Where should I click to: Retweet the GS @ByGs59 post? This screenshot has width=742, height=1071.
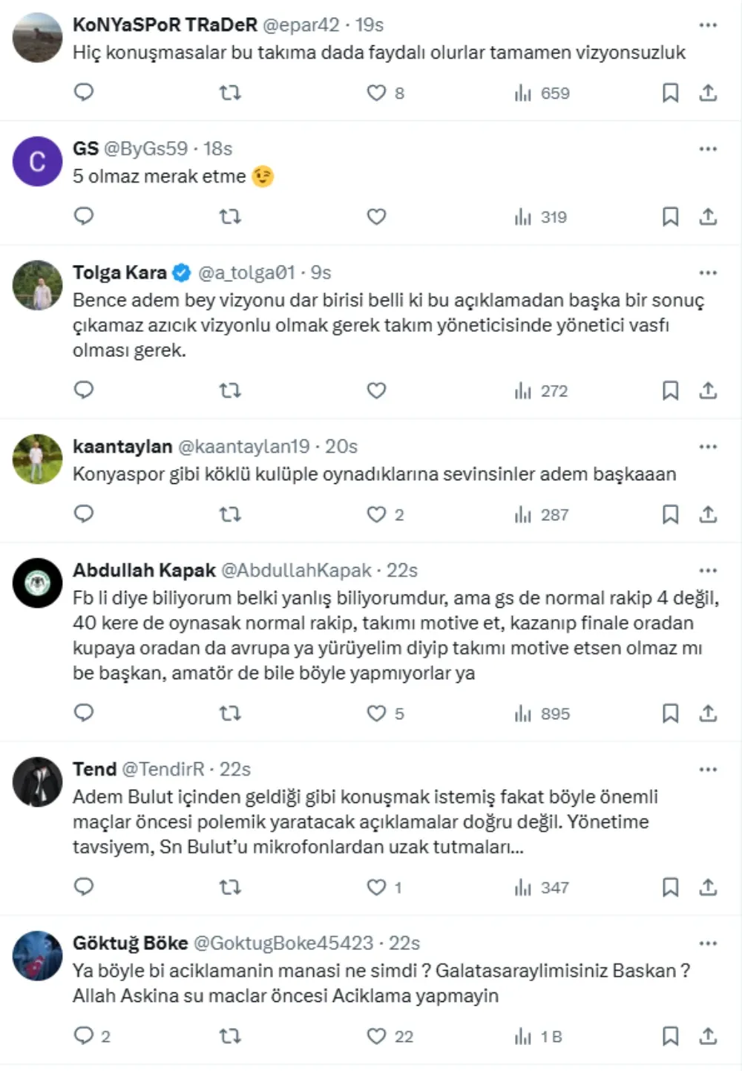[230, 217]
